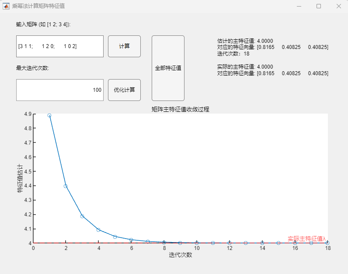Click the 估计的主特征值 result text

(245, 41)
